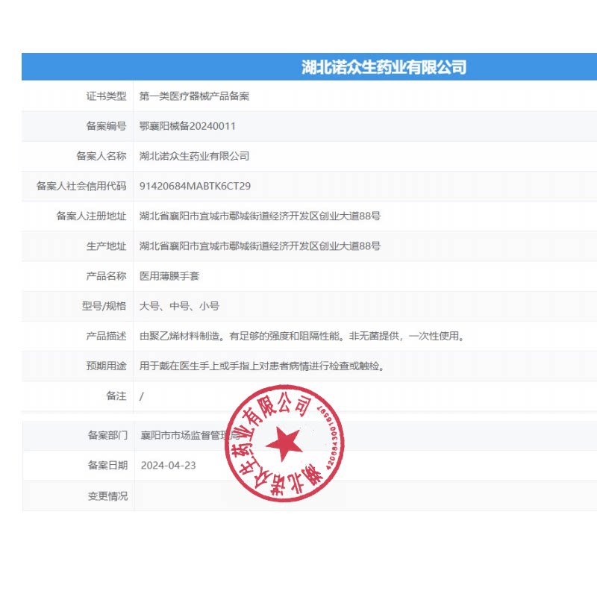This screenshot has height=597, width=597.
Task: Click the intended use text 用于戴在医生手上
Action: coord(262,366)
